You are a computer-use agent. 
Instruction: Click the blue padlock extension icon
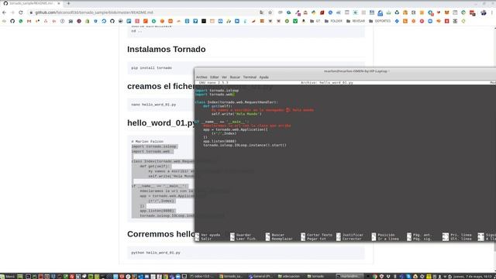coord(381,13)
